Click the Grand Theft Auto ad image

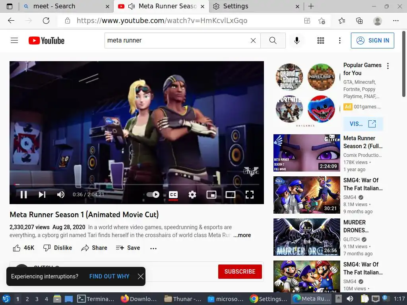pyautogui.click(x=289, y=77)
